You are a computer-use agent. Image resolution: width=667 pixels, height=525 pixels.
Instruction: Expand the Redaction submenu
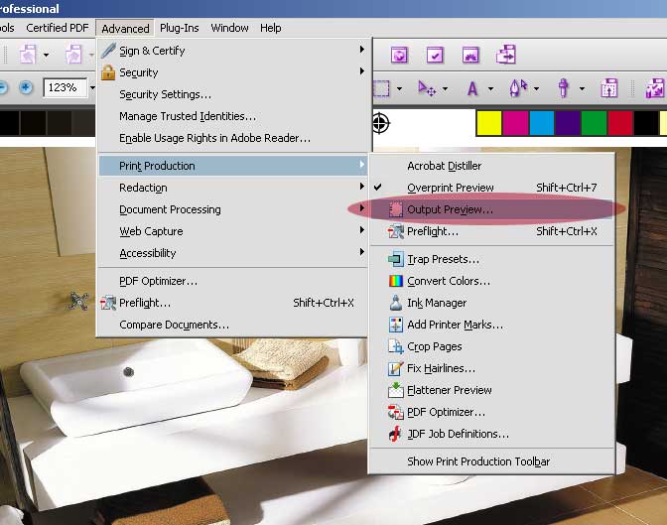(233, 188)
